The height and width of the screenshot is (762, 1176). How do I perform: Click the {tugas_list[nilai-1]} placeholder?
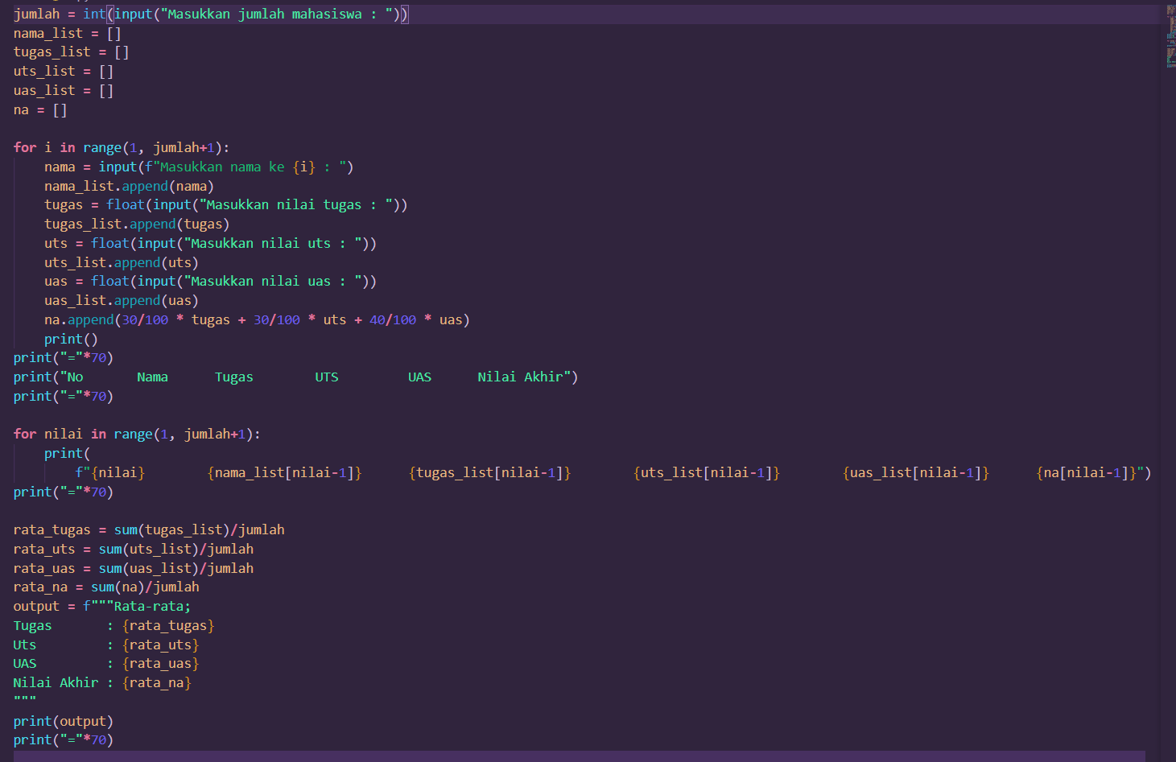point(489,473)
